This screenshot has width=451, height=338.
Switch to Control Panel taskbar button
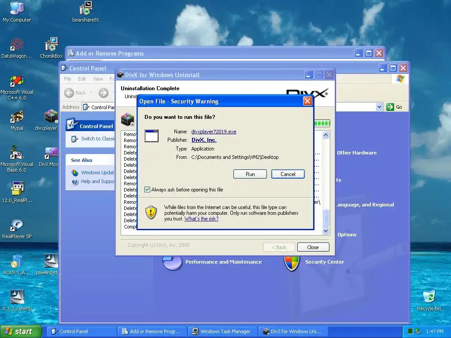[x=82, y=331]
